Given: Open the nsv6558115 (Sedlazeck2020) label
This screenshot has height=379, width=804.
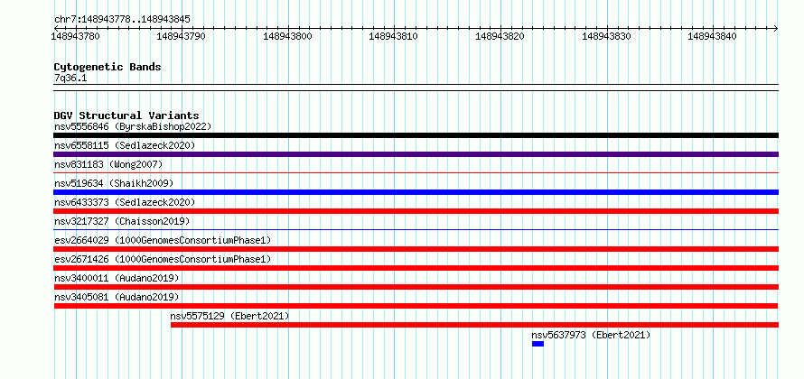Looking at the screenshot, I should (x=125, y=145).
